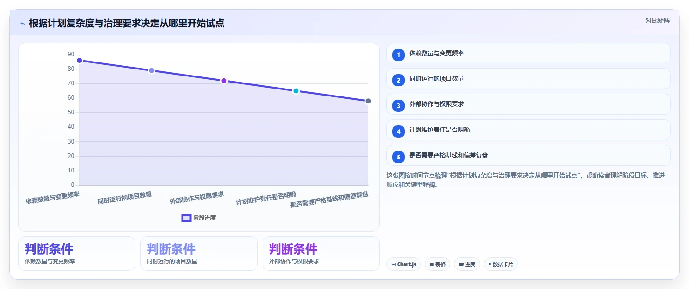The height and width of the screenshot is (289, 689).
Task: Click the number 2 badge for 同时运行的项目数量
Action: coord(398,80)
